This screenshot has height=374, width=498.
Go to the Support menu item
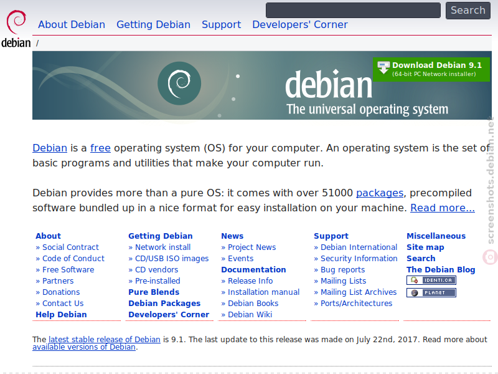coord(222,24)
